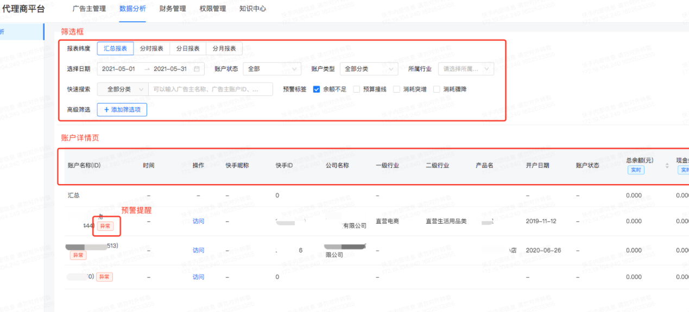Uncheck the 余额不足 warning checkbox
689x312 pixels.
point(317,89)
